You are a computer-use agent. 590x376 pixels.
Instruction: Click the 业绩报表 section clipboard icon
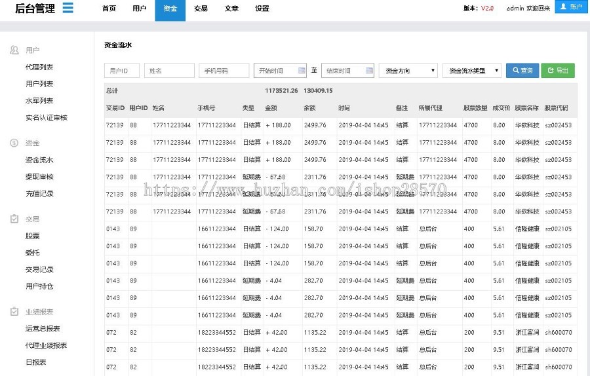[14, 311]
